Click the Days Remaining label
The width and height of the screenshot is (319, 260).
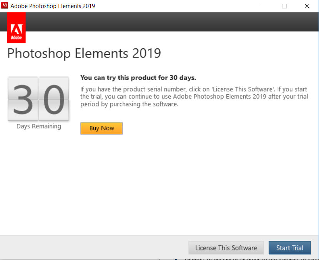point(38,126)
